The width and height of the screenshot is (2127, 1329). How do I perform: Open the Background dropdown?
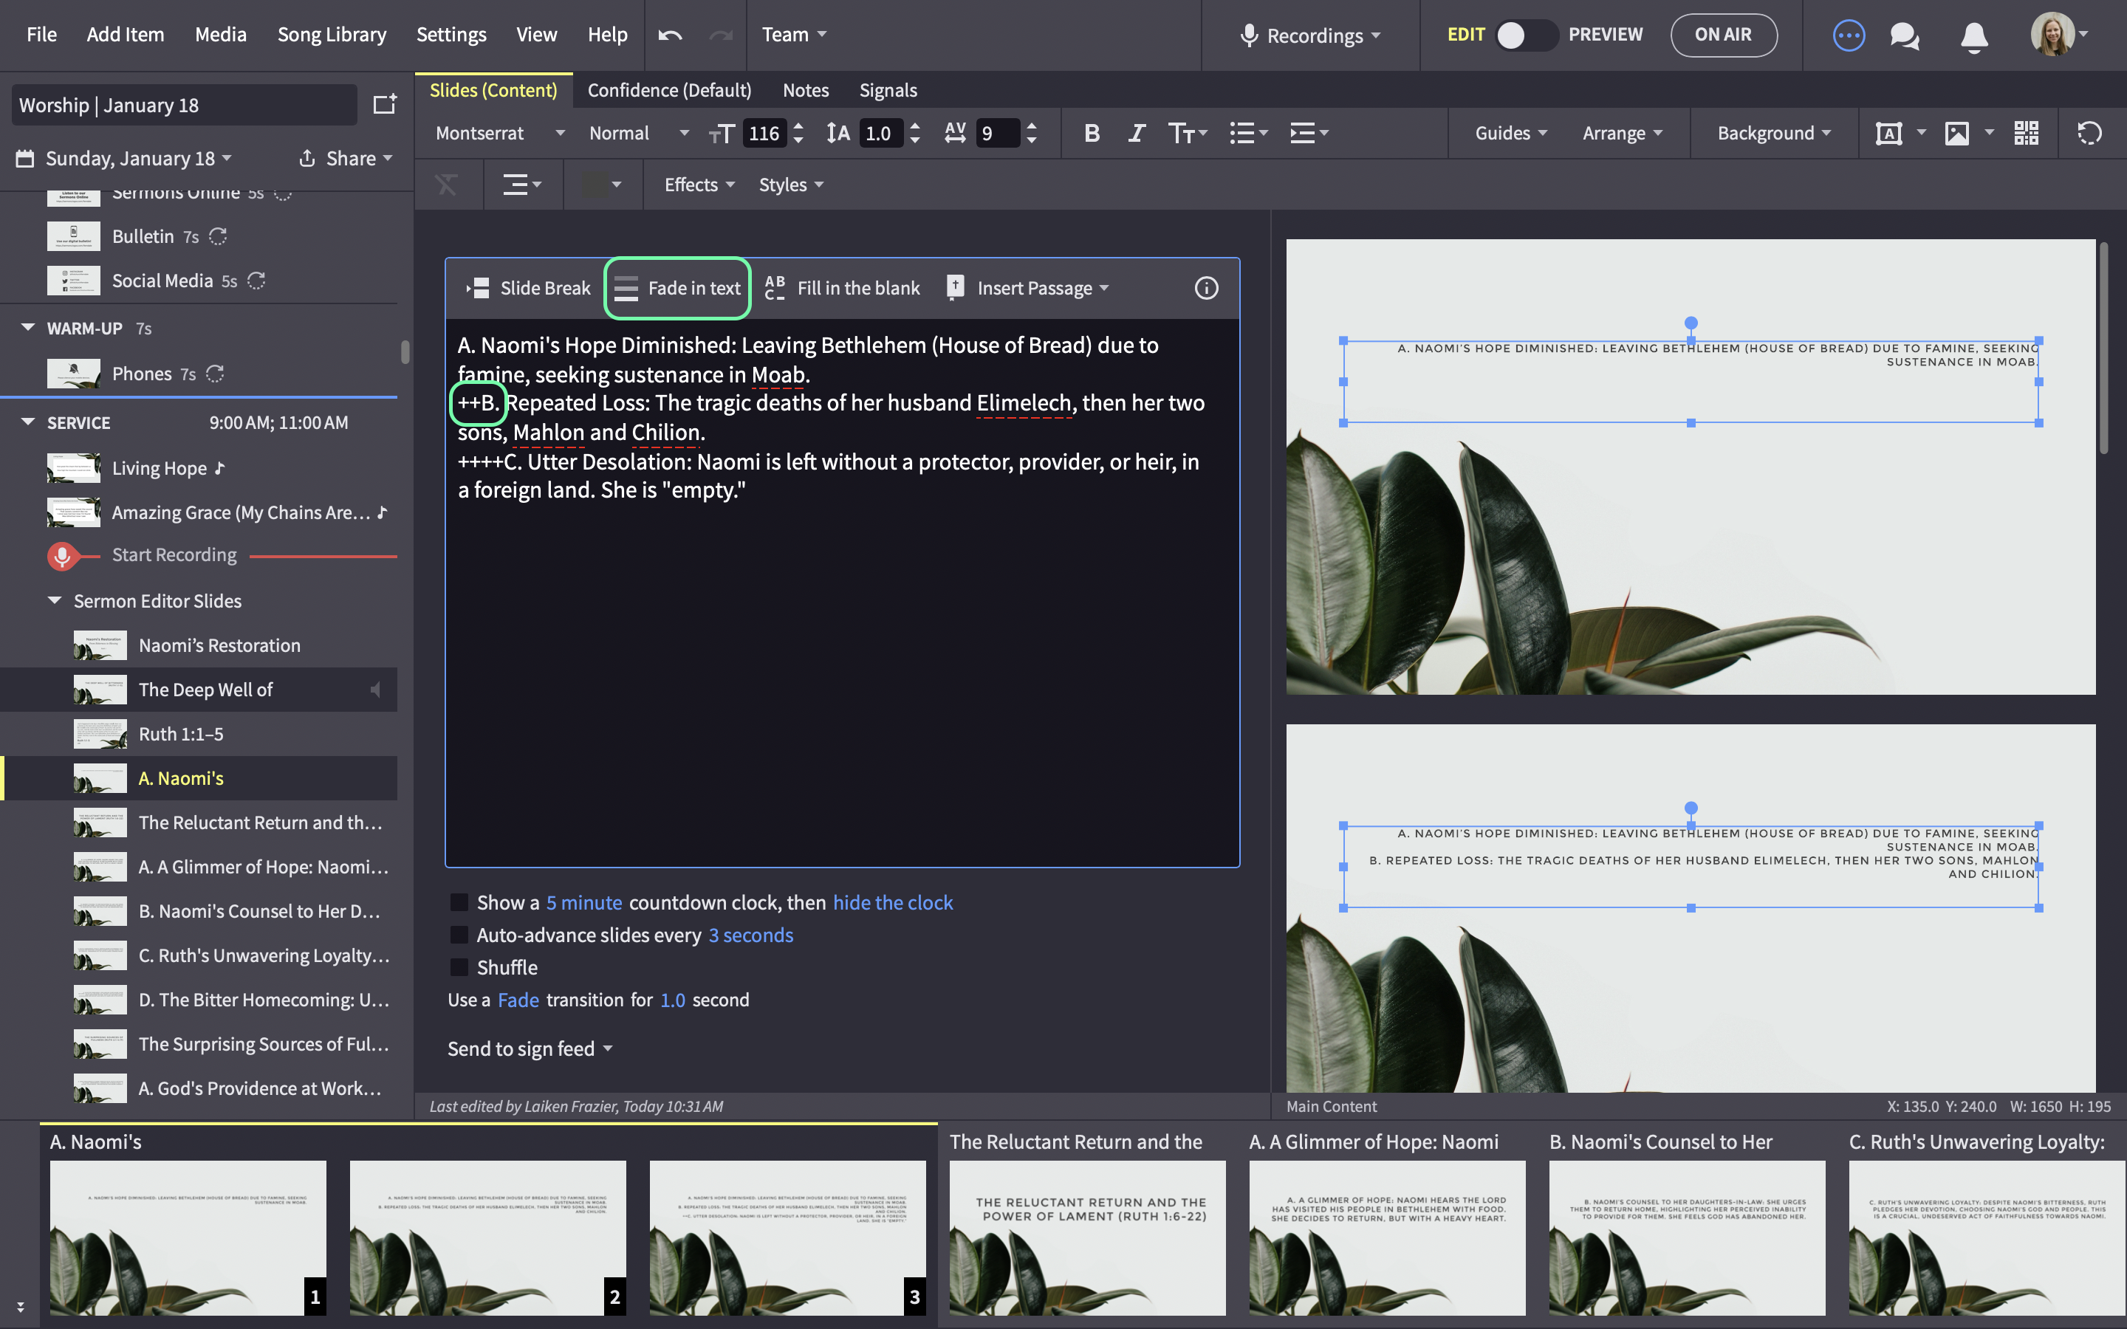1774,133
